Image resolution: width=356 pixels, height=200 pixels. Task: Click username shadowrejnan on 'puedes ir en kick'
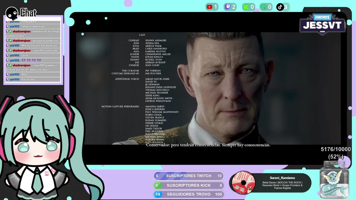click(21, 65)
